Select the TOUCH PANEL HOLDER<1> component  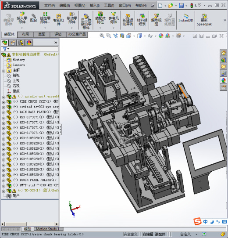38,180
